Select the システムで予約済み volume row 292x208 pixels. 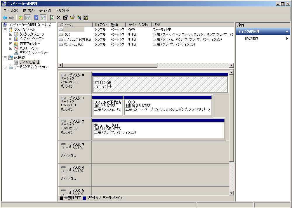[x=146, y=39]
